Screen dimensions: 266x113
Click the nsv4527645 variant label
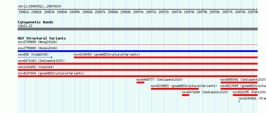[x=243, y=86]
